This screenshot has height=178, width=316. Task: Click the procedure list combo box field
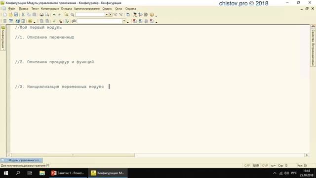(x=99, y=21)
